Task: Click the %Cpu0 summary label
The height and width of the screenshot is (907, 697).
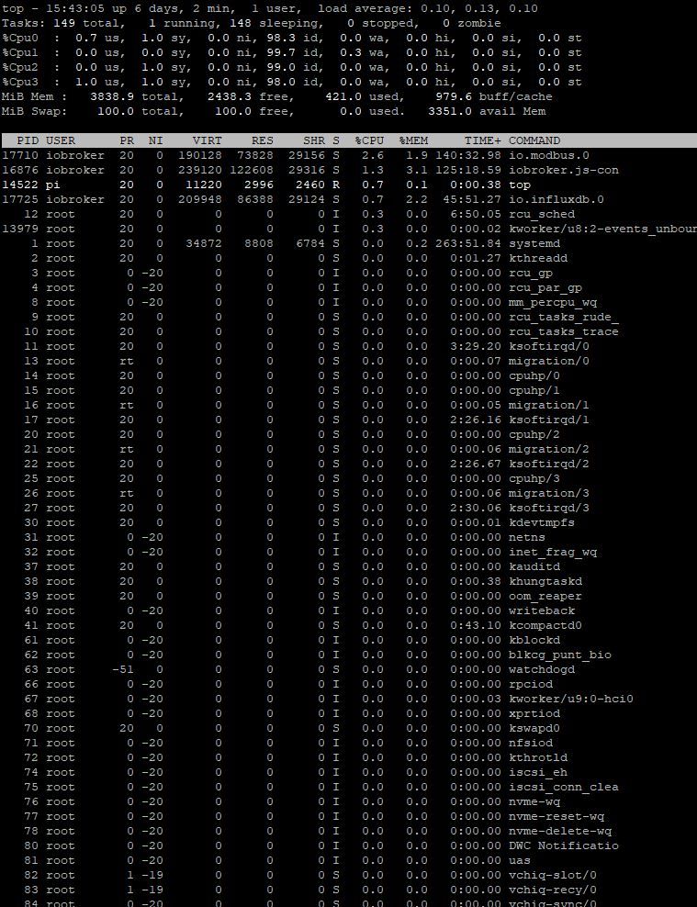Action: coord(20,38)
